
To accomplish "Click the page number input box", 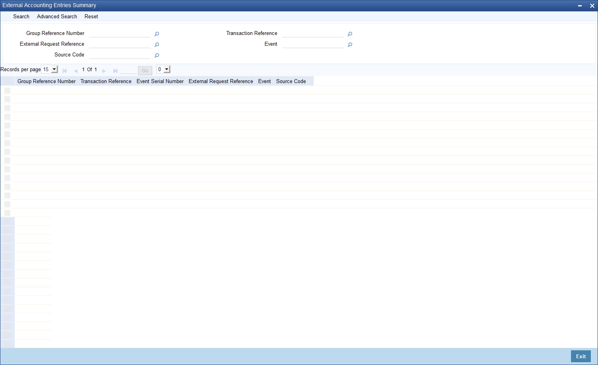I will (x=128, y=70).
